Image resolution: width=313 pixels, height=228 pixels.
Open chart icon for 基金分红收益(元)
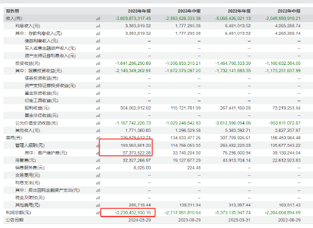pyautogui.click(x=98, y=115)
